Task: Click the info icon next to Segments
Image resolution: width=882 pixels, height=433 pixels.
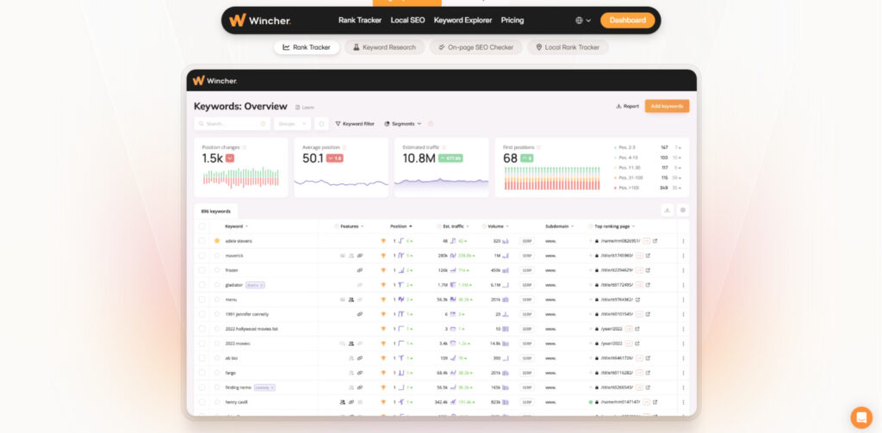Action: [431, 124]
